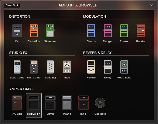Add the green Skreamer pedal
The height and width of the screenshot is (124, 158).
[x=50, y=31]
